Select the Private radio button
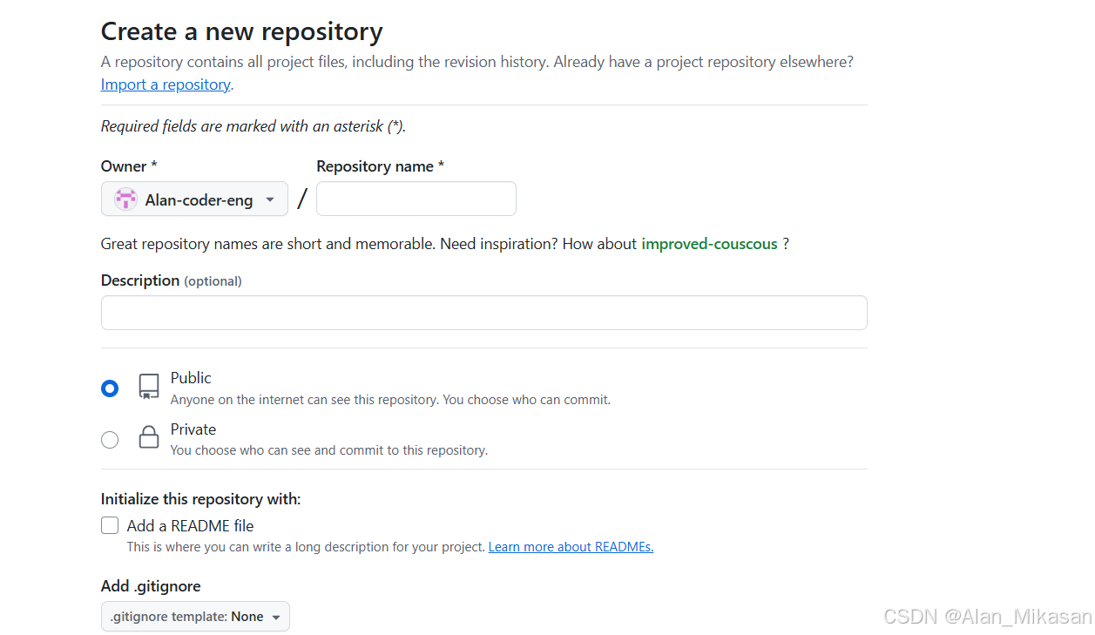This screenshot has width=1095, height=635. pyautogui.click(x=110, y=439)
